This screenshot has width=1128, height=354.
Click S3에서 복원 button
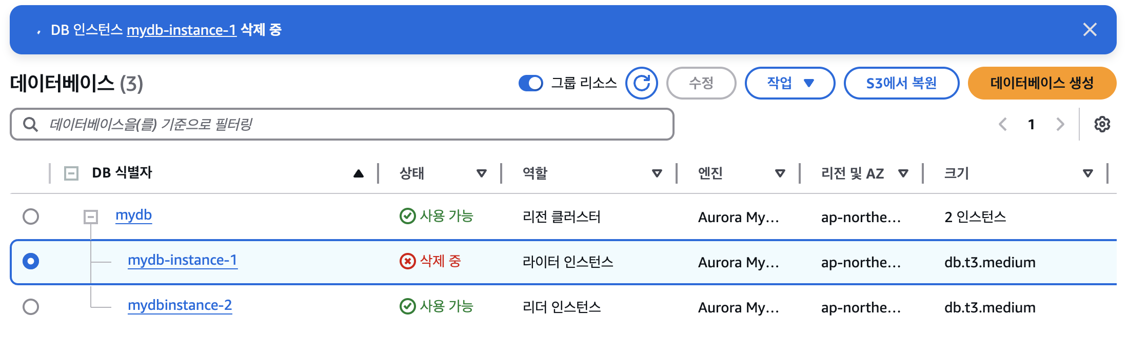click(x=901, y=83)
